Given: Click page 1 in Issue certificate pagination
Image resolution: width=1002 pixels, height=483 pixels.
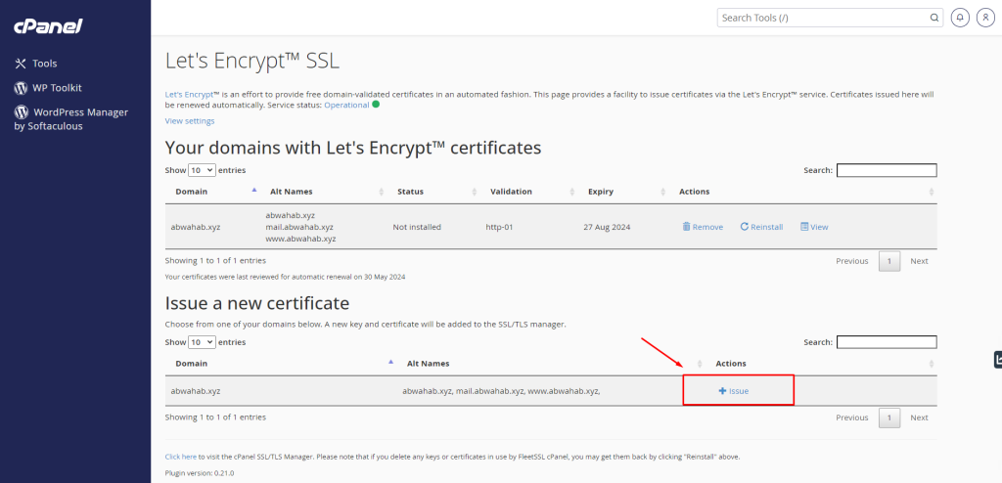Looking at the screenshot, I should tap(889, 417).
